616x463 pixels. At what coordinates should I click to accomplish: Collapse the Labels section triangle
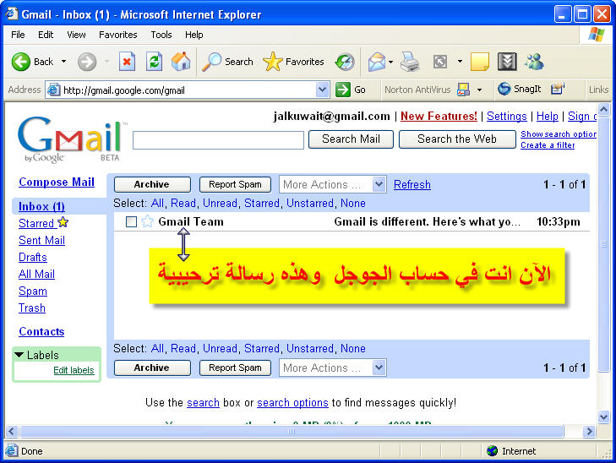point(19,355)
